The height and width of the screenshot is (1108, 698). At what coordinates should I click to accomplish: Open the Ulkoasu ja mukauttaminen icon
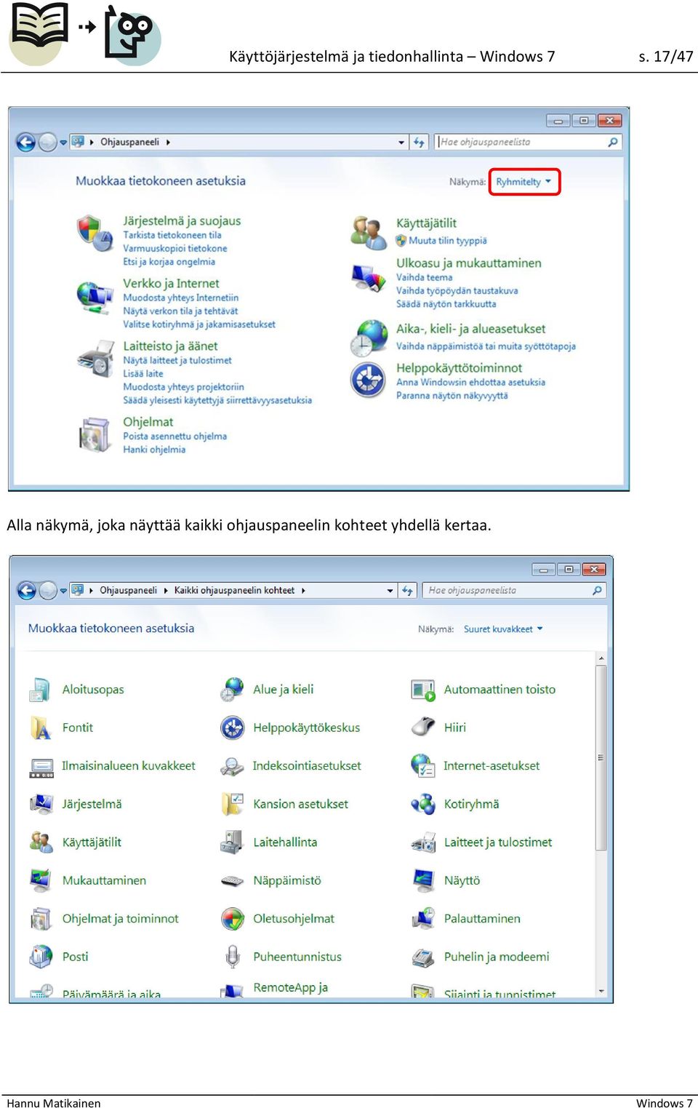368,278
